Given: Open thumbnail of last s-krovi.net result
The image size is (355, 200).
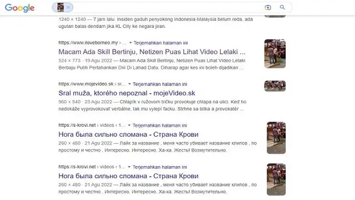Looking at the screenshot, I should pos(276,179).
